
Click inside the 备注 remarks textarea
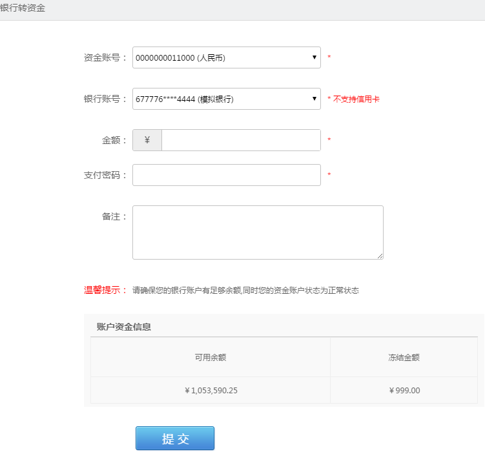(258, 232)
